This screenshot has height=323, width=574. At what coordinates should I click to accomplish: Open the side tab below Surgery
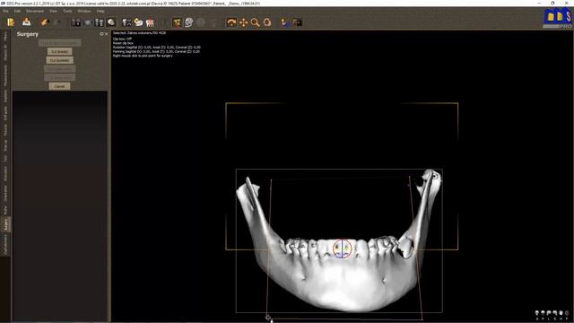(x=5, y=245)
